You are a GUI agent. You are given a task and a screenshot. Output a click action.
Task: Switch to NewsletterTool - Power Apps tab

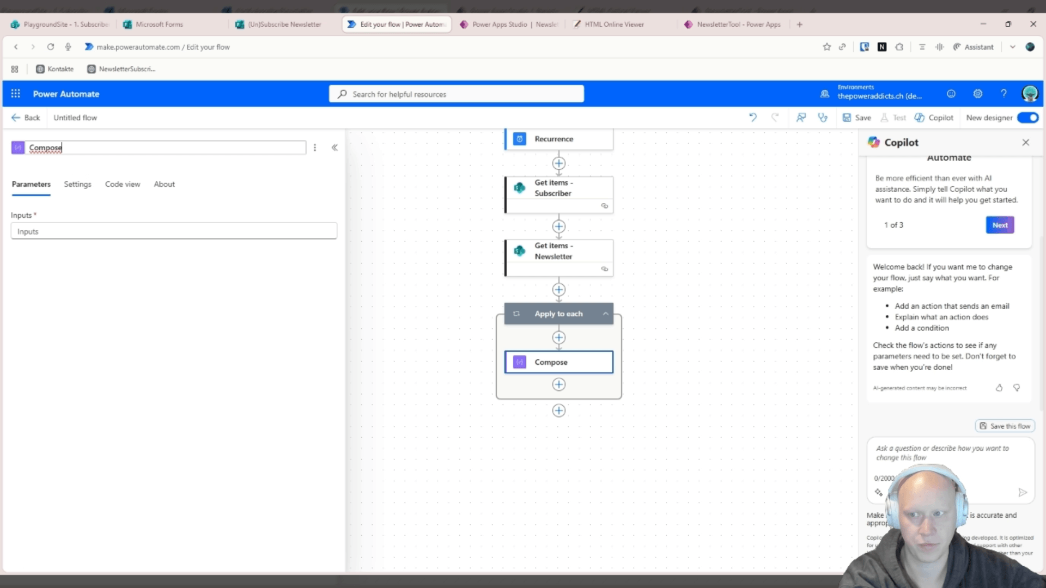pos(733,24)
